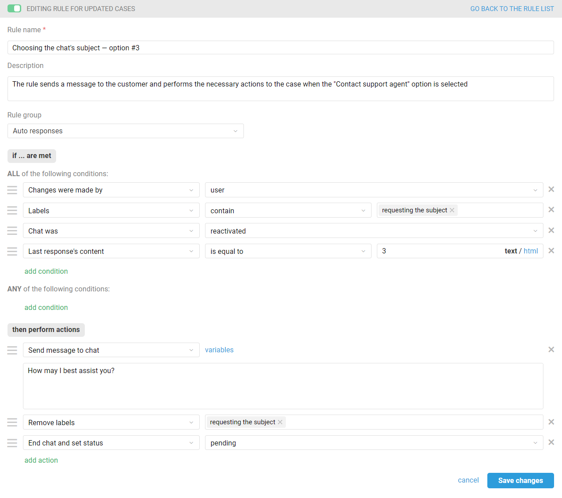Image resolution: width=562 pixels, height=498 pixels.
Task: Delete the 'Chat was reactivated' condition
Action: pos(551,230)
